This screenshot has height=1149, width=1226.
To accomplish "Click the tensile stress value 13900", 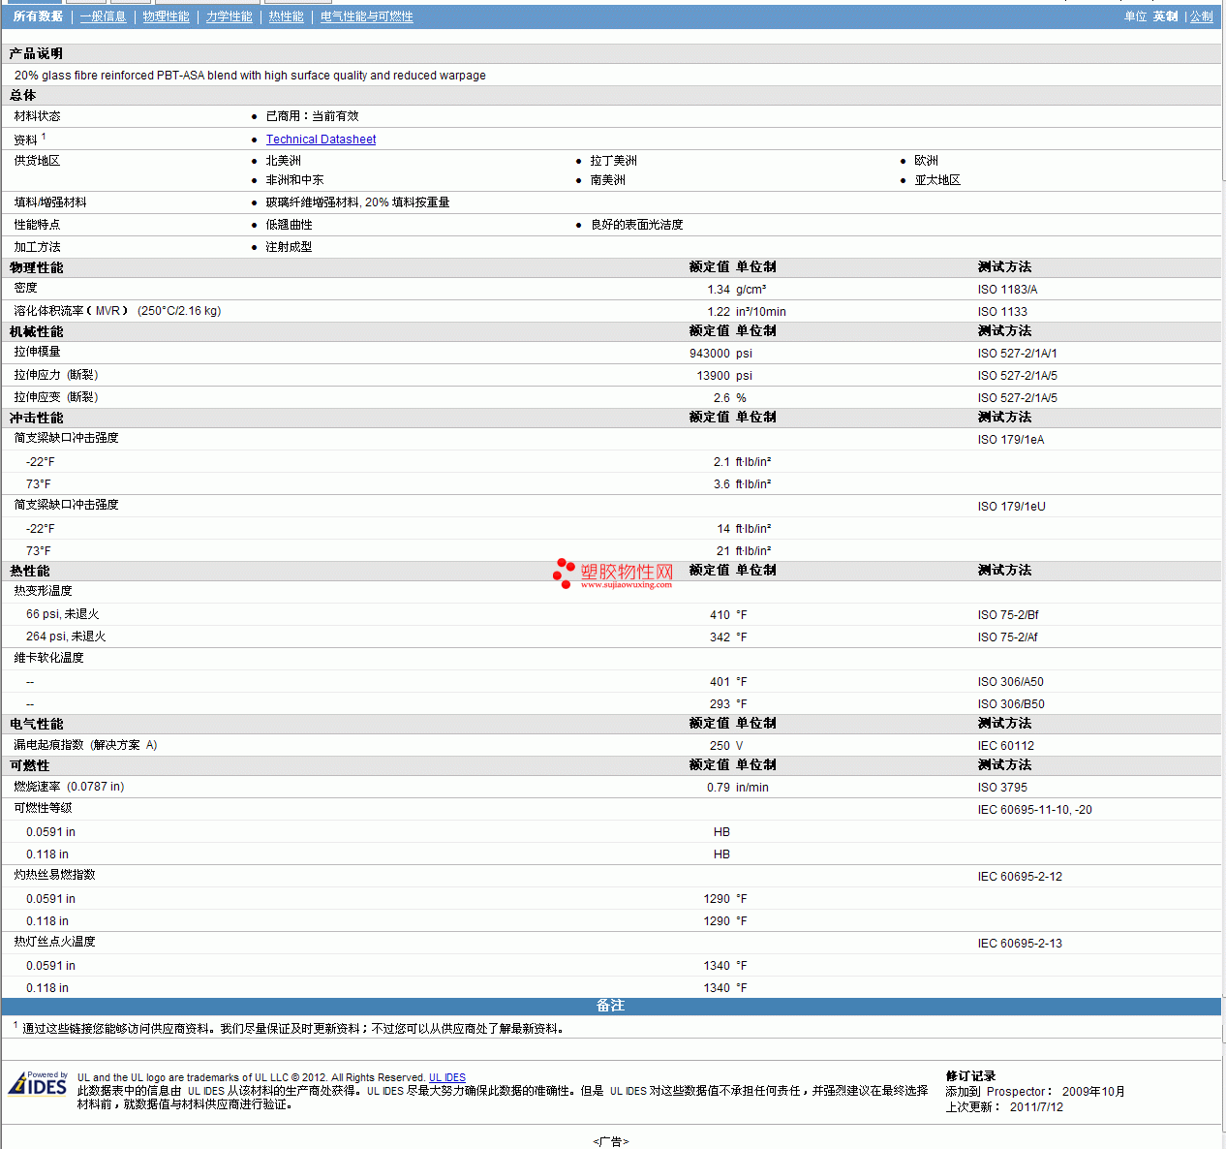I will pos(714,376).
